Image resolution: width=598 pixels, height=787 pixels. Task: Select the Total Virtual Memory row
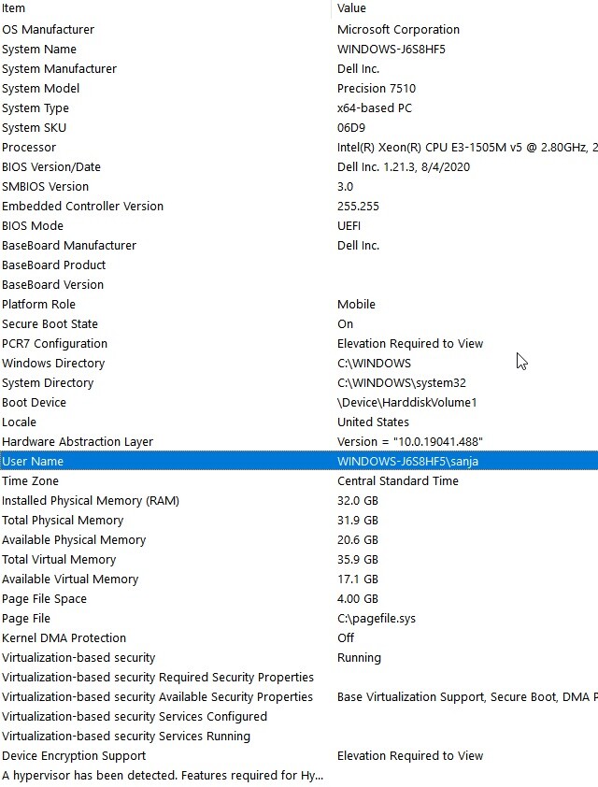pos(299,559)
